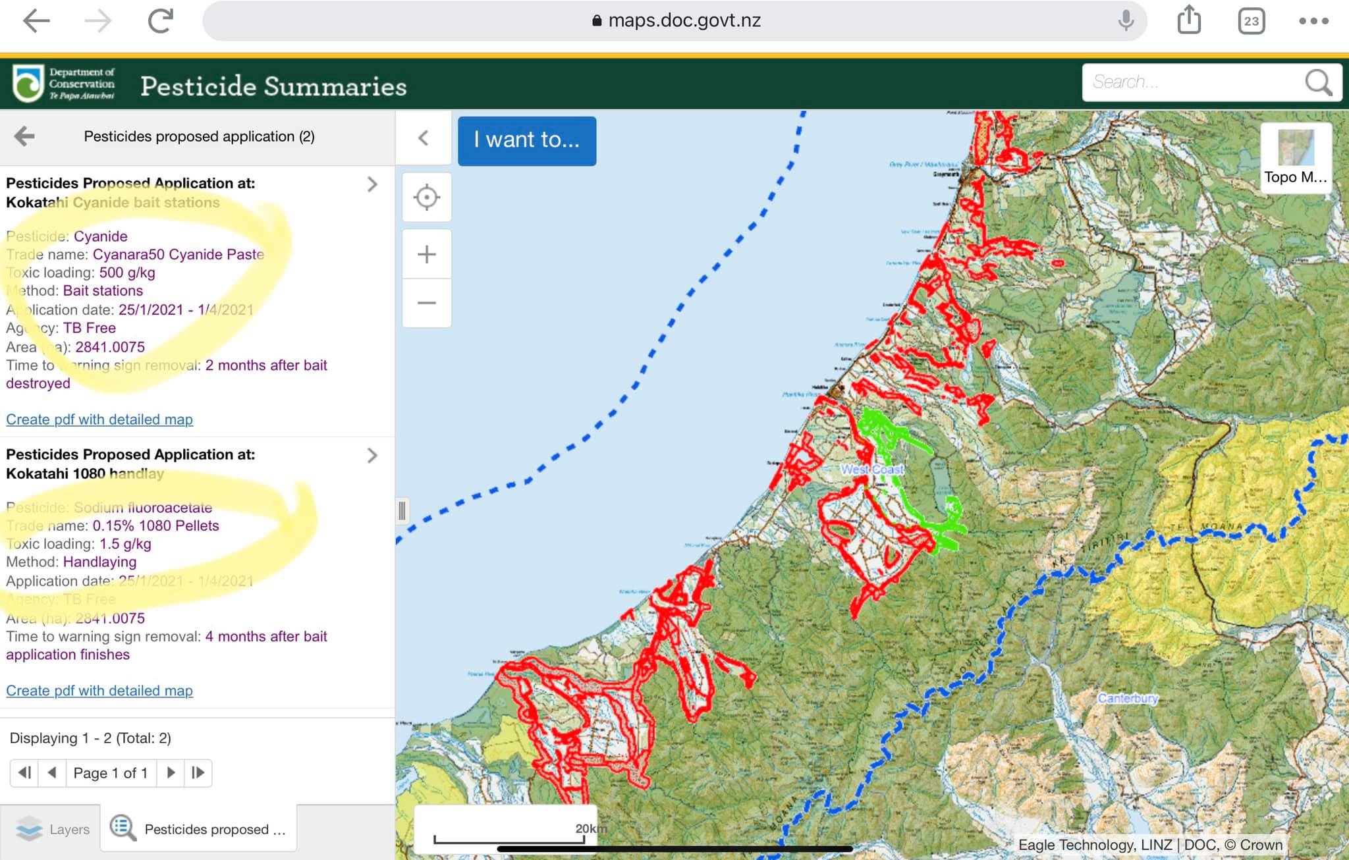Reload the page in browser toolbar
The height and width of the screenshot is (860, 1349).
[x=160, y=21]
